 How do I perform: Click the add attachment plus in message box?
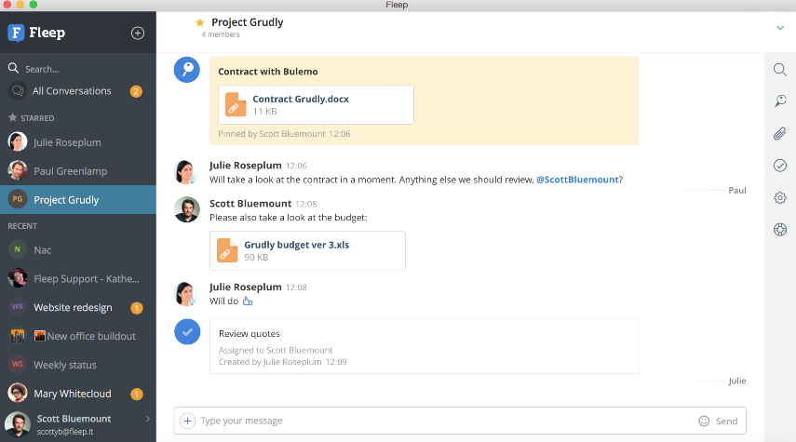point(187,421)
